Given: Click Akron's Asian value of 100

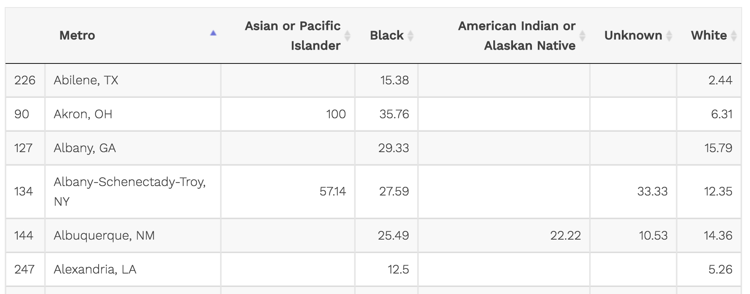Looking at the screenshot, I should click(336, 114).
